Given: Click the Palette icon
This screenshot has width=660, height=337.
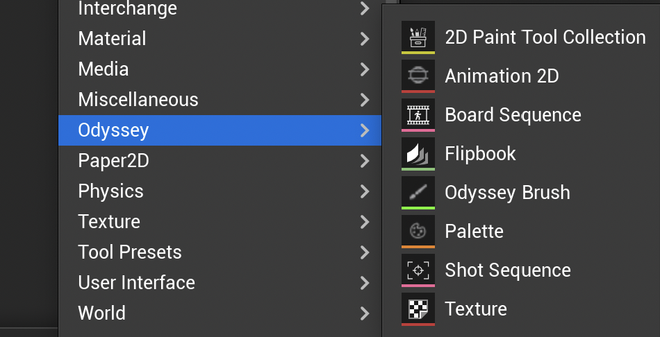Looking at the screenshot, I should coord(418,231).
